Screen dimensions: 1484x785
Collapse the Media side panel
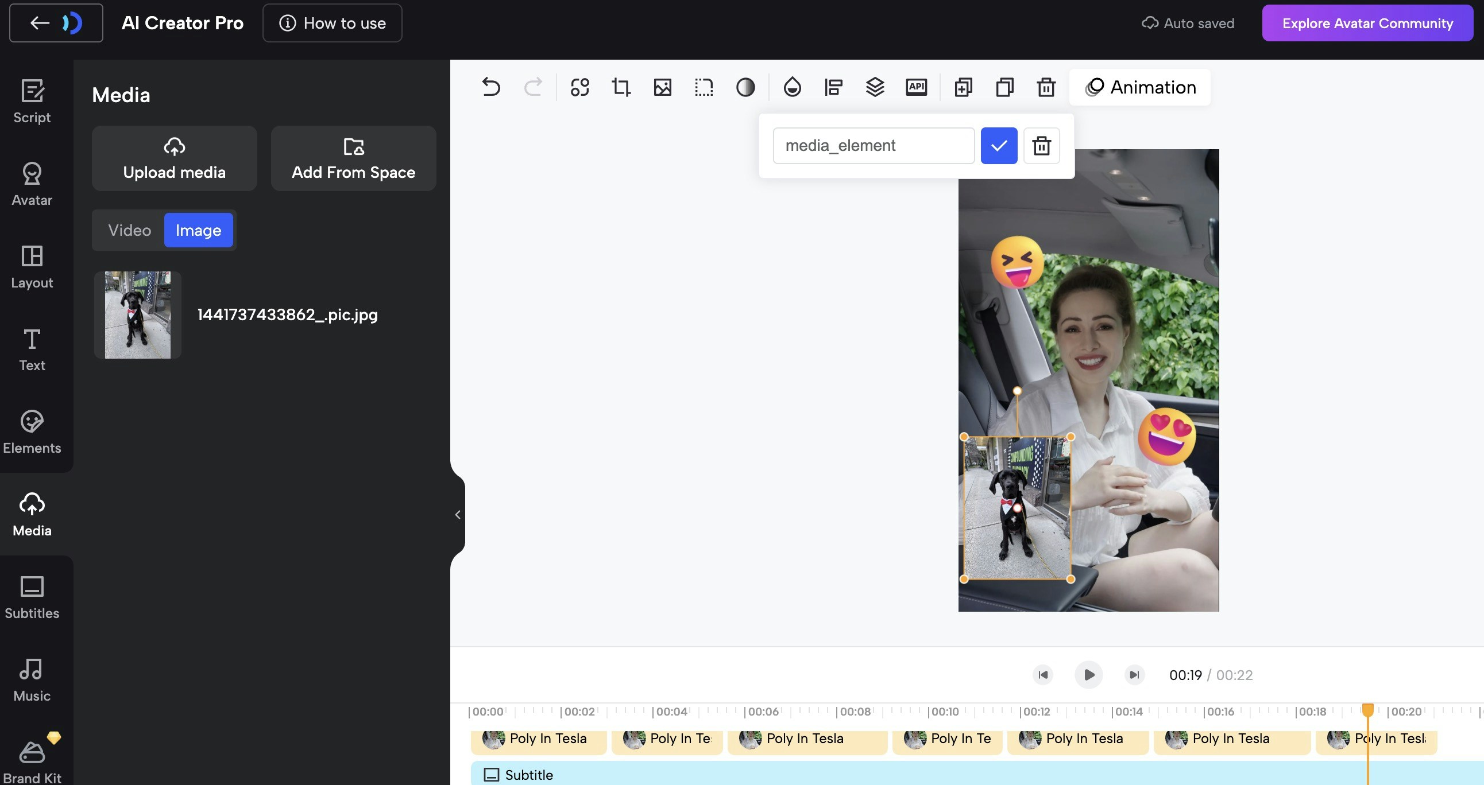(x=457, y=515)
